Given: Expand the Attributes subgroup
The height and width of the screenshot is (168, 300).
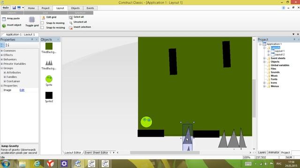Looking at the screenshot, I should (5, 73).
